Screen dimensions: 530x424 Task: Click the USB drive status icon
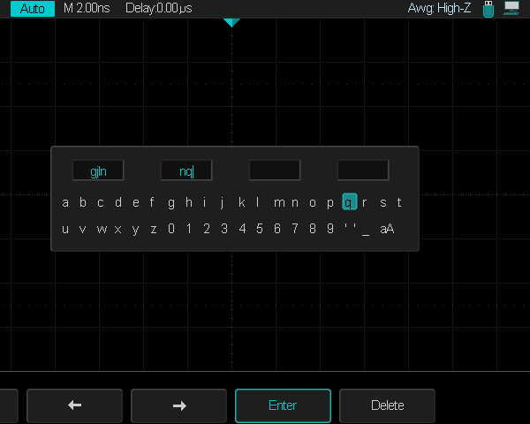[x=488, y=8]
